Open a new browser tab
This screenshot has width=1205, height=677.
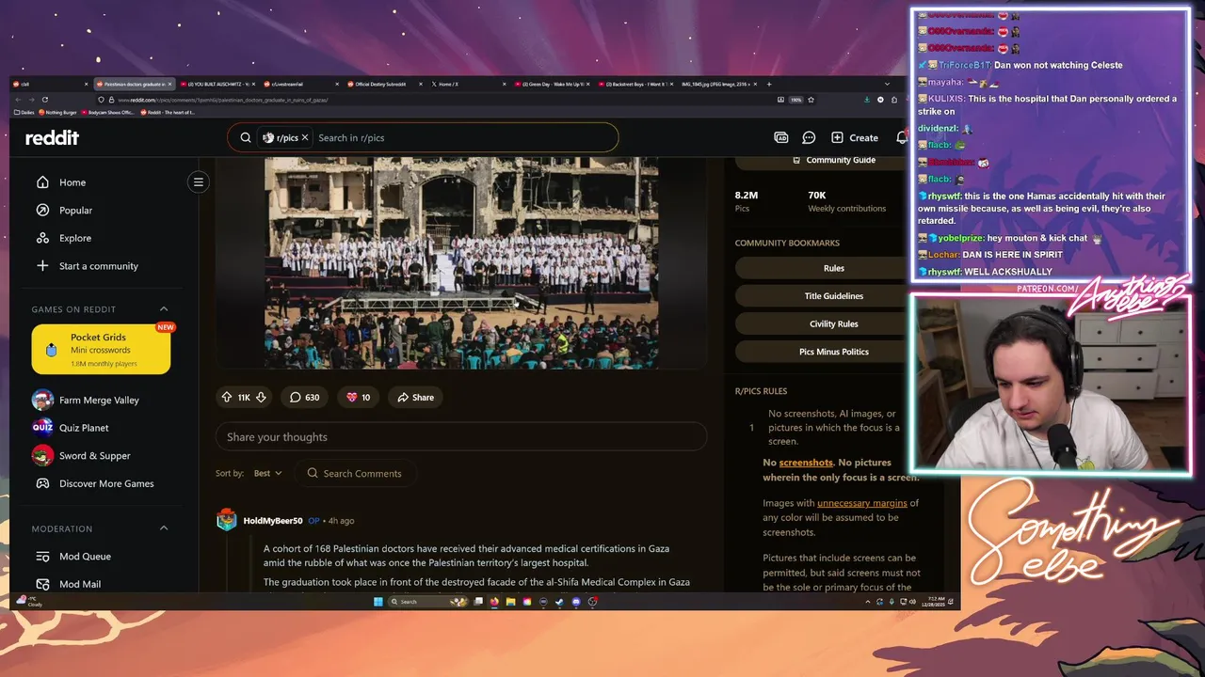point(769,85)
